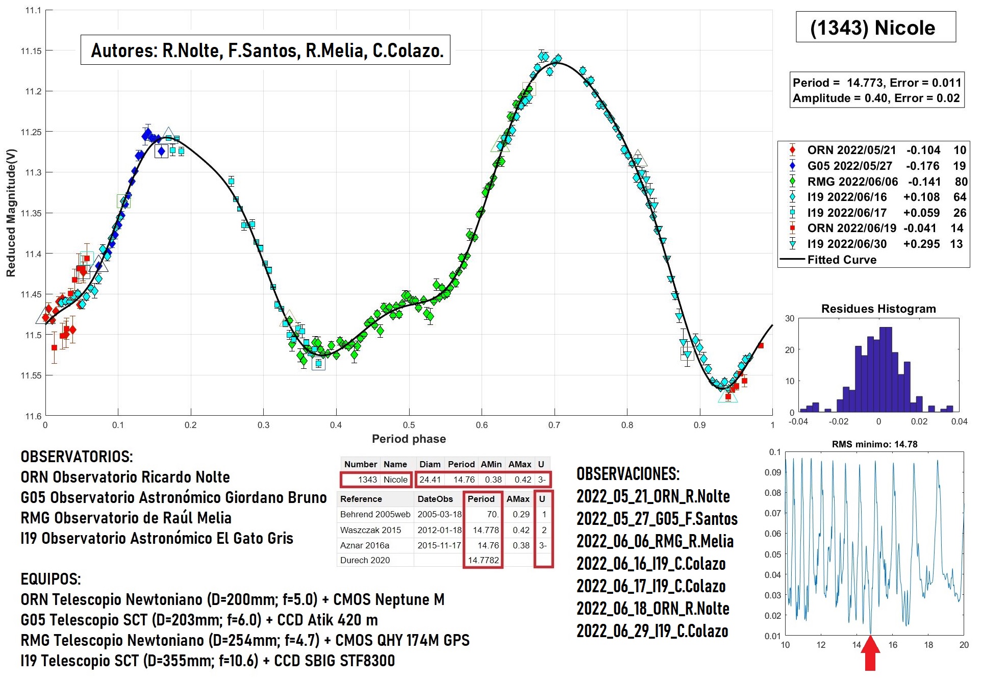Click the Amplitude = 0.40 readout
The image size is (982, 681).
pyautogui.click(x=876, y=98)
